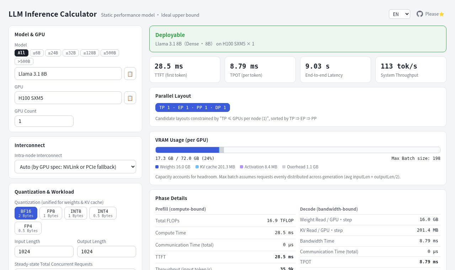Click the Prefill (compute-bound) heading
Image resolution: width=455 pixels, height=270 pixels.
point(181,209)
